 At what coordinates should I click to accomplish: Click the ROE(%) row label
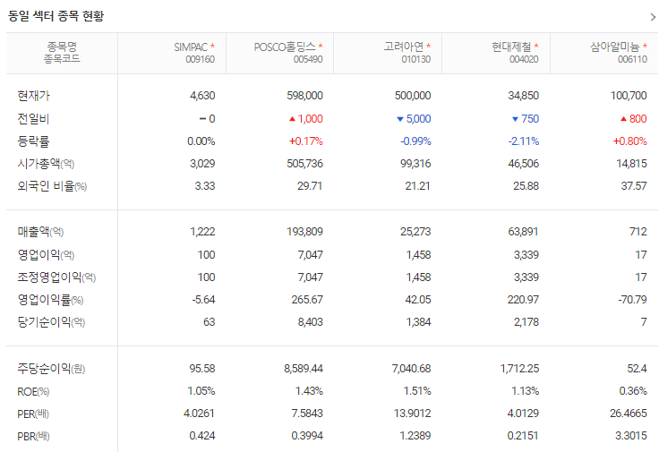click(x=33, y=391)
